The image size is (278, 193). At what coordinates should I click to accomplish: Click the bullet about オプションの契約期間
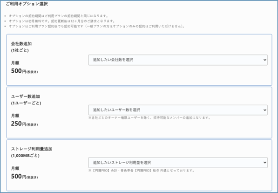59,16
